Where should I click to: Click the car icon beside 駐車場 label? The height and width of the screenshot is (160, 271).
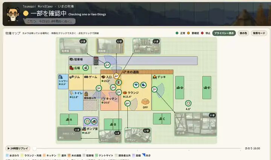pyautogui.click(x=72, y=59)
